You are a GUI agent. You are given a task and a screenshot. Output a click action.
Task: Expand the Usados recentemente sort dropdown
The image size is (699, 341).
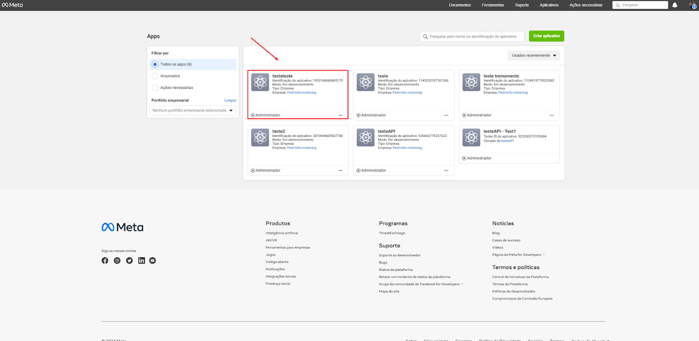[533, 56]
